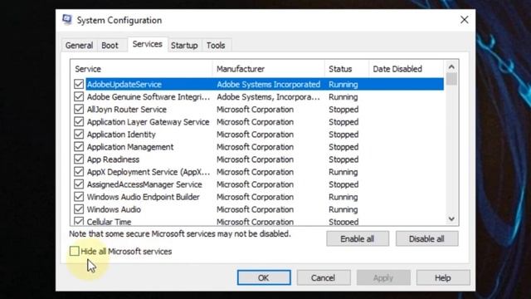531x299 pixels.
Task: Click the scrollbar up arrow
Action: [451, 66]
